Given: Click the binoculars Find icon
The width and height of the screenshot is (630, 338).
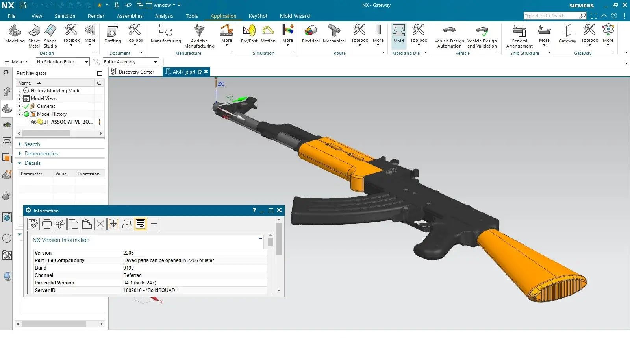Looking at the screenshot, I should 127,224.
